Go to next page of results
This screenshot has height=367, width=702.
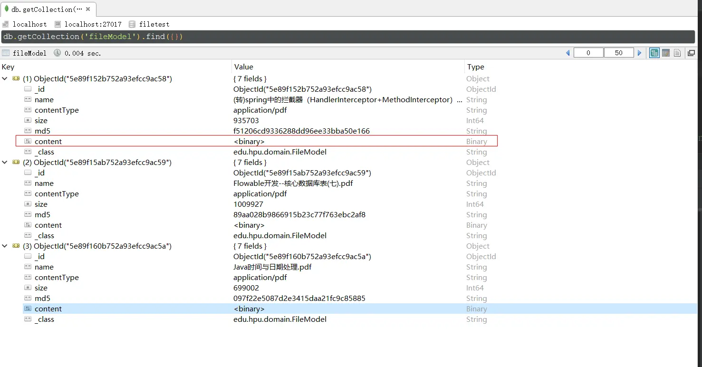[640, 53]
